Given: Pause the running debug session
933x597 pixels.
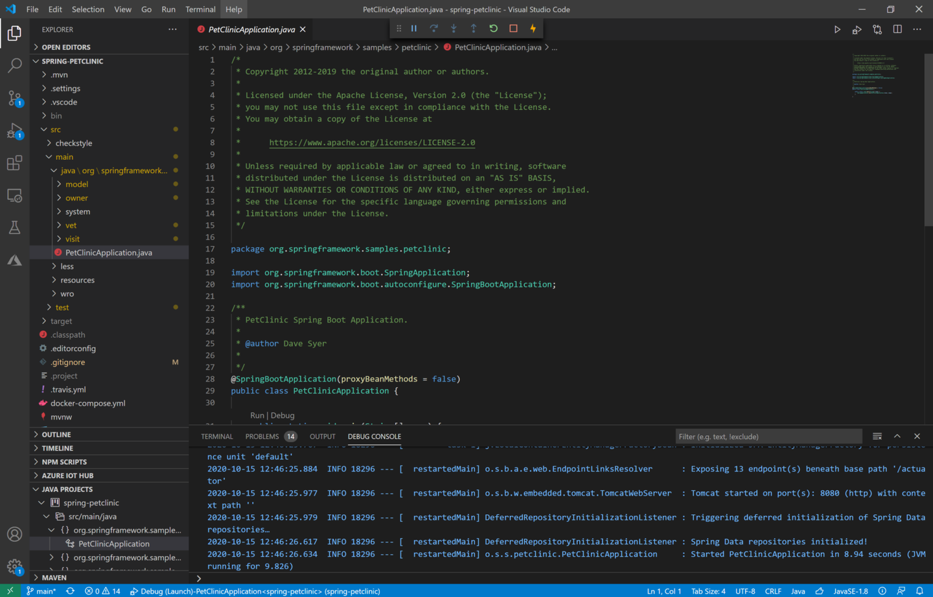Looking at the screenshot, I should [414, 28].
